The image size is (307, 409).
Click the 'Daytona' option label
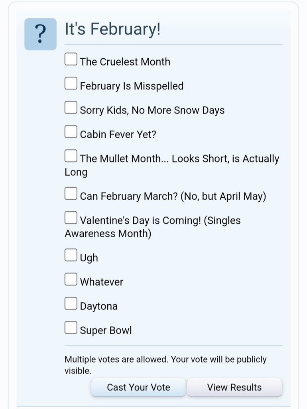pyautogui.click(x=99, y=306)
